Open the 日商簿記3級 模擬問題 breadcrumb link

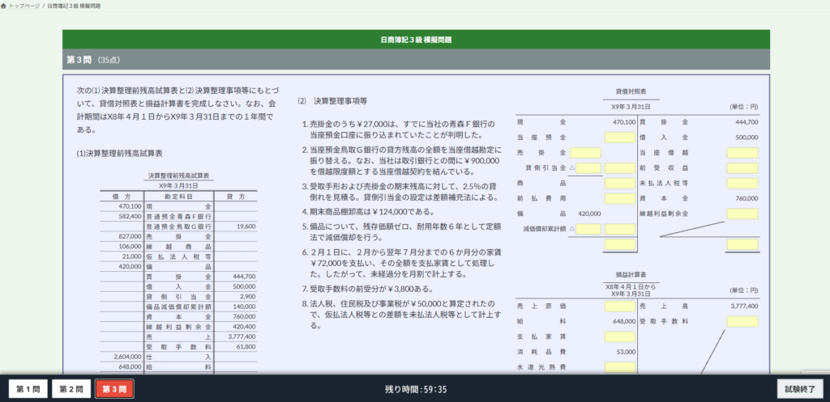click(x=74, y=6)
